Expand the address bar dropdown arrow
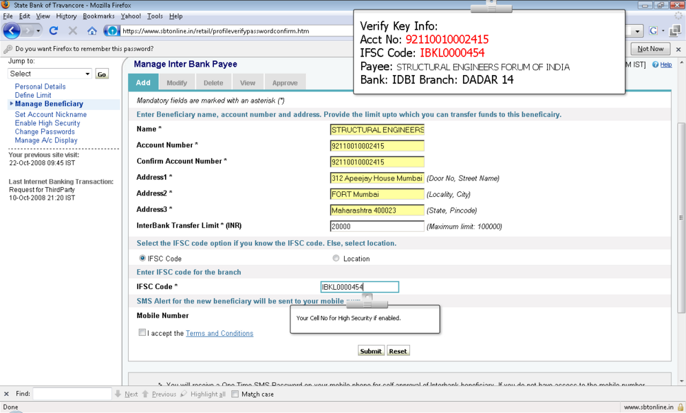Viewport: 686px width, 413px height. pyautogui.click(x=638, y=31)
